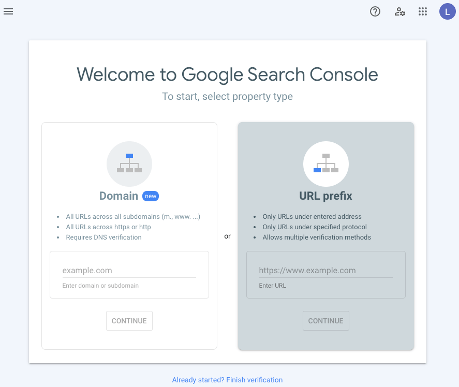459x387 pixels.
Task: Click 'Requires DNS verification' bullet text
Action: pyautogui.click(x=103, y=237)
